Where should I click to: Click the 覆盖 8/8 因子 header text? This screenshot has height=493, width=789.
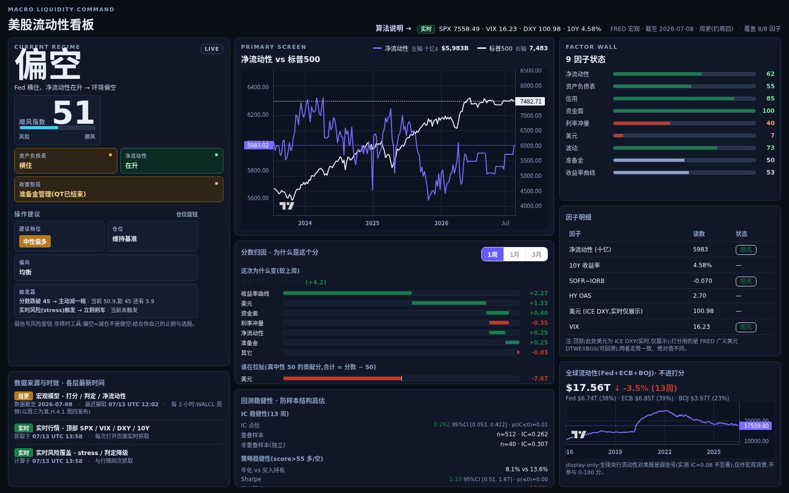(762, 29)
